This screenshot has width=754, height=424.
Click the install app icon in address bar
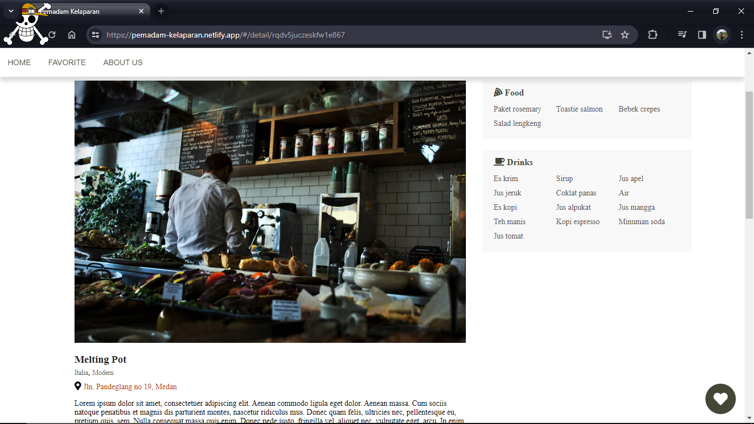607,35
